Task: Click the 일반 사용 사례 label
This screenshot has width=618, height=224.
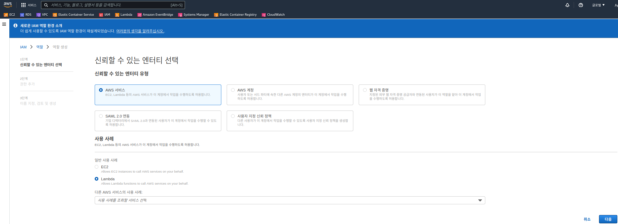Action: tap(106, 160)
